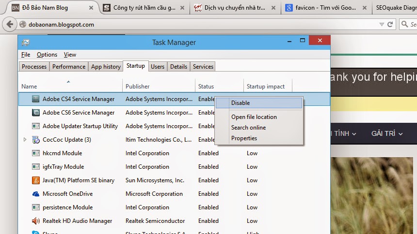
Task: Click the Realtek HD Audio Manager speaker icon
Action: pyautogui.click(x=35, y=221)
